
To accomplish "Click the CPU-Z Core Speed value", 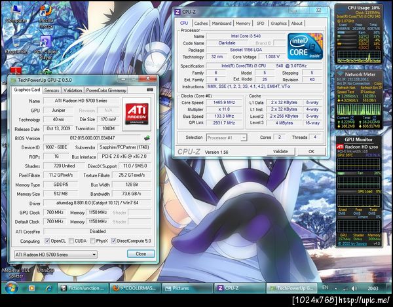I will click(224, 102).
